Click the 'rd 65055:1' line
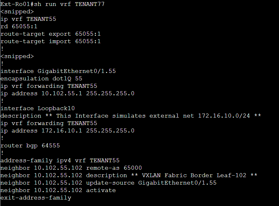Image resolution: width=279 pixels, height=206 pixels. (19, 26)
